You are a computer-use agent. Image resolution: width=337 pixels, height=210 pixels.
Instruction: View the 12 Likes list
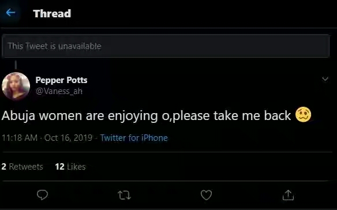point(70,167)
